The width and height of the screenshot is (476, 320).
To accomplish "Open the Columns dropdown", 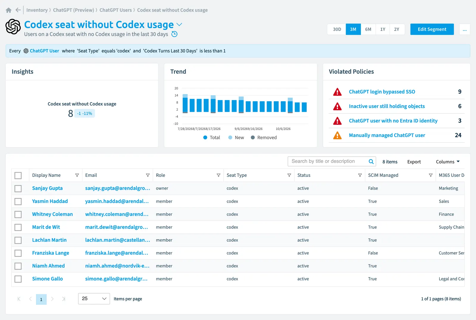I will 448,162.
